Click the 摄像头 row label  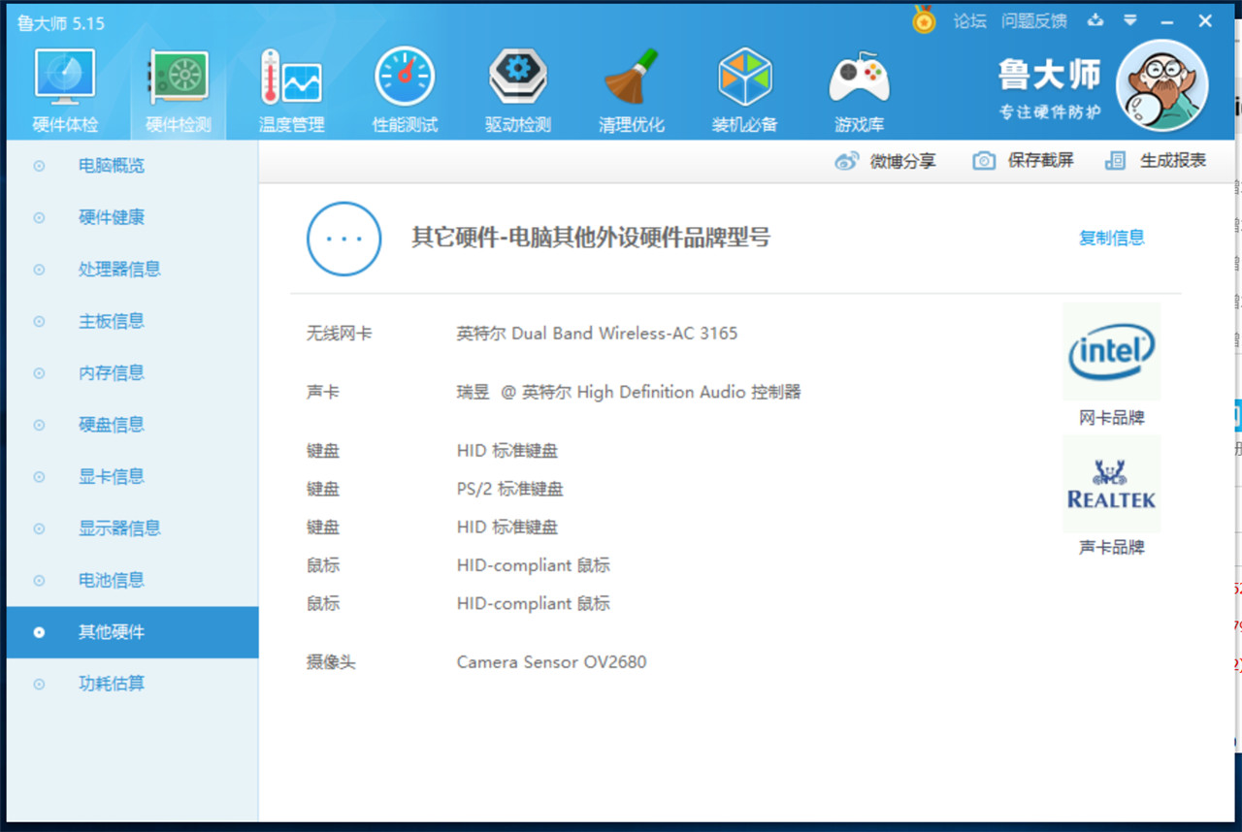click(x=331, y=662)
